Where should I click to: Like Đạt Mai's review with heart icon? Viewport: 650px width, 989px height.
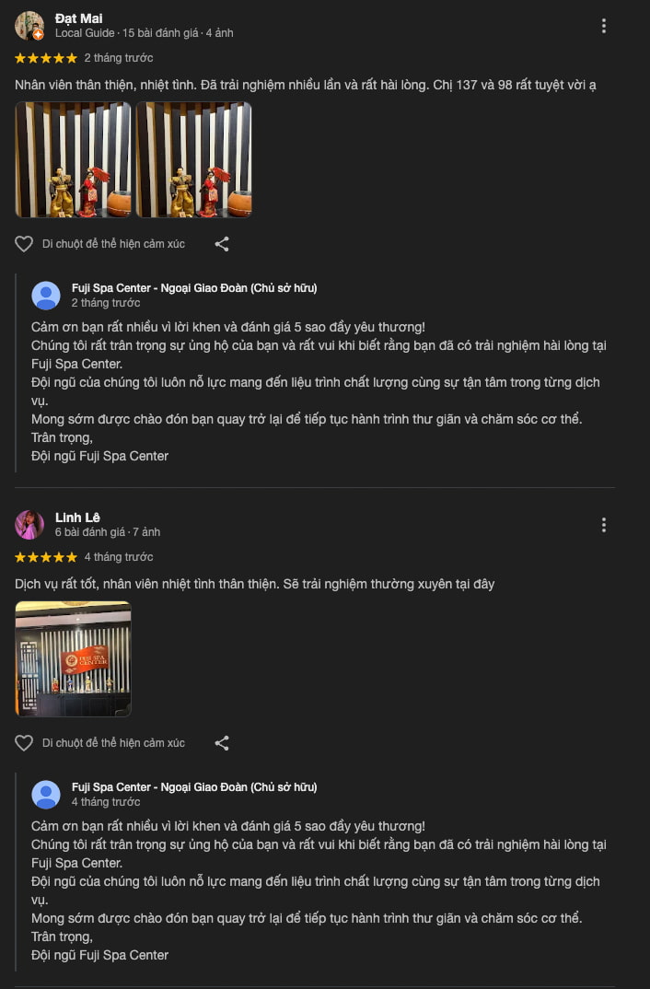click(24, 244)
